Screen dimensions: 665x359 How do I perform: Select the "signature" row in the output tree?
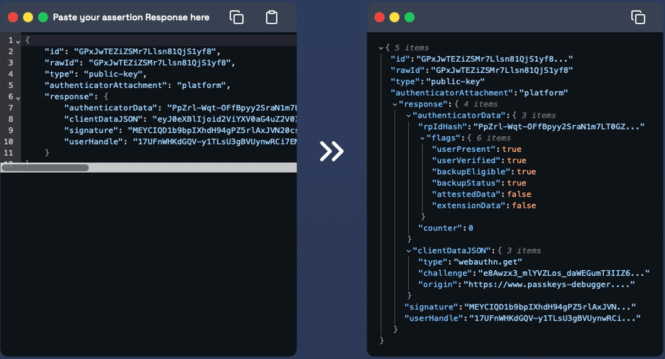click(x=520, y=307)
